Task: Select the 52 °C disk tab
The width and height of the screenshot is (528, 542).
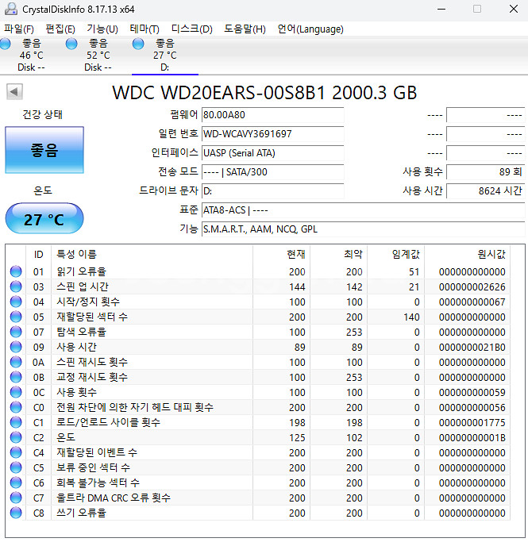Action: click(98, 56)
